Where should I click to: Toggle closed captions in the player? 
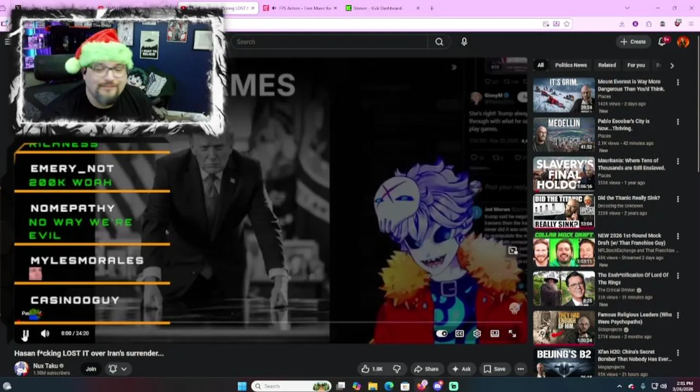pos(460,334)
